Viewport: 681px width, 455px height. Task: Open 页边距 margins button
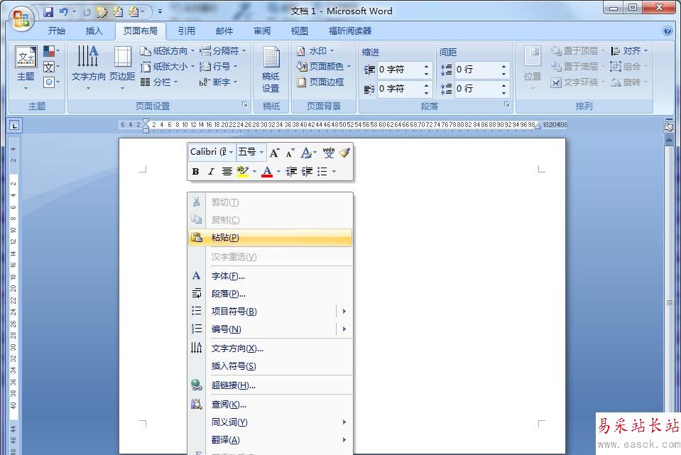coord(122,67)
